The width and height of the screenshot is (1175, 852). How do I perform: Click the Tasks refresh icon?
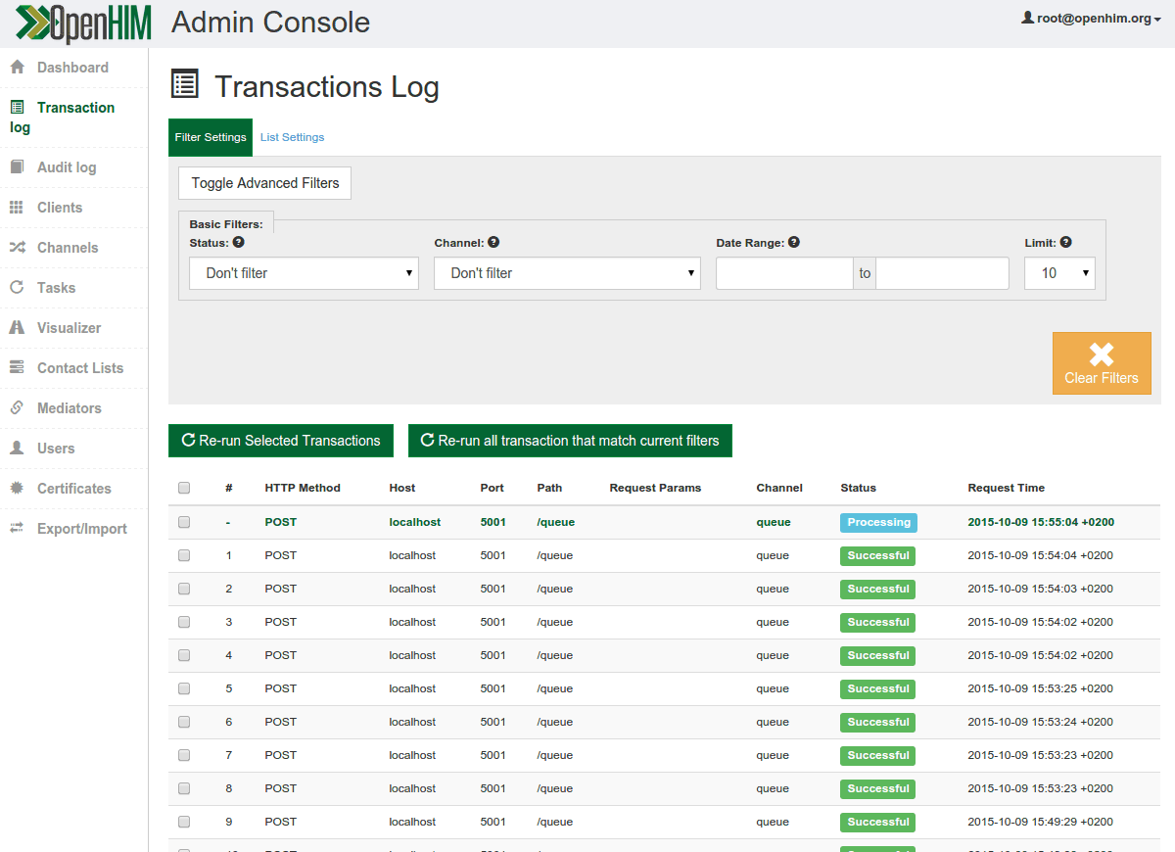[17, 288]
